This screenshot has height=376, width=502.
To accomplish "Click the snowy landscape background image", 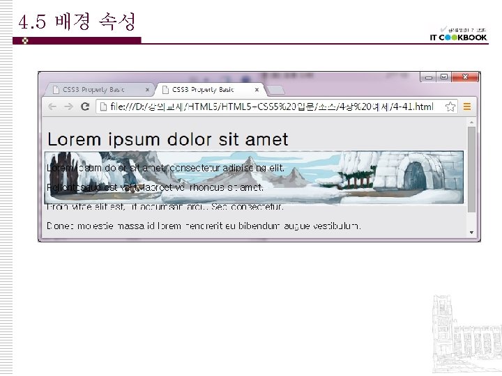I will coord(254,178).
